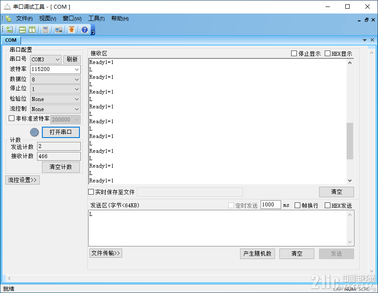Open the 工具(T) menu
378x293 pixels.
click(96, 19)
